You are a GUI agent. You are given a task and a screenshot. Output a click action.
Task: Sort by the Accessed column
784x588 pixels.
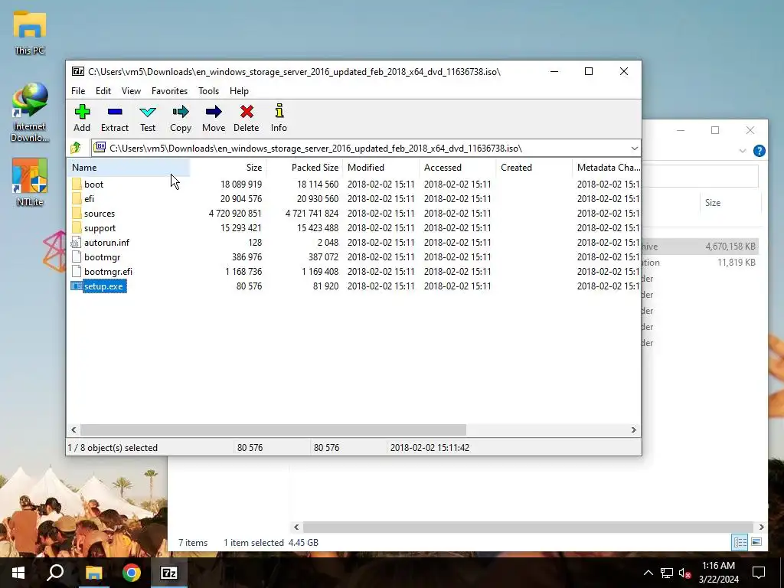(x=458, y=168)
